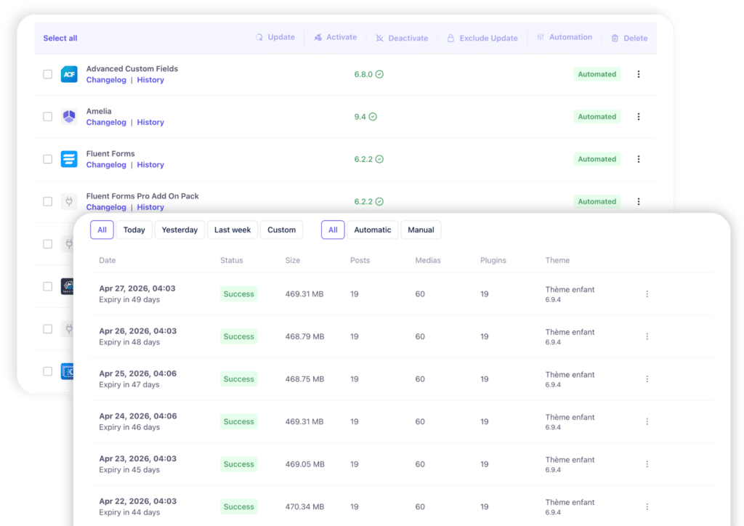744x526 pixels.
Task: Open Amelia three-dot menu
Action: coord(639,117)
